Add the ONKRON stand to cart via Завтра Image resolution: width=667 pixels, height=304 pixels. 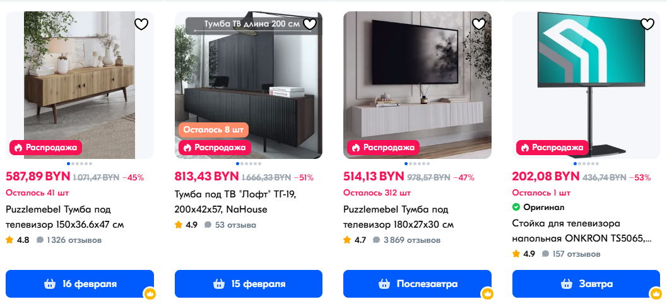point(586,284)
